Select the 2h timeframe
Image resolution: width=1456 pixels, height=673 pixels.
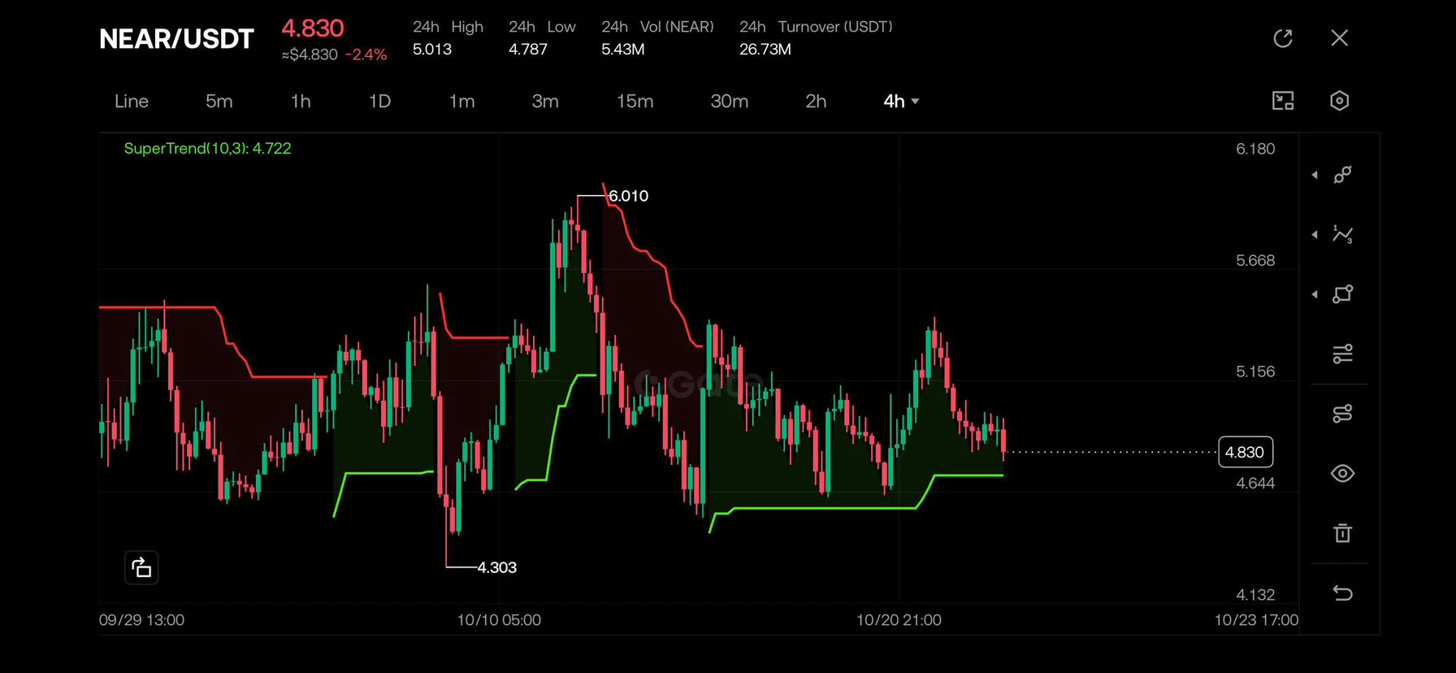point(816,101)
